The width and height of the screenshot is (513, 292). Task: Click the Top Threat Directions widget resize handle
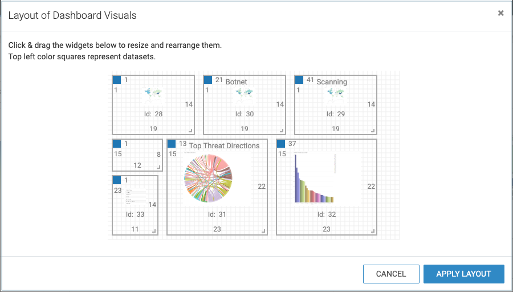(x=263, y=231)
